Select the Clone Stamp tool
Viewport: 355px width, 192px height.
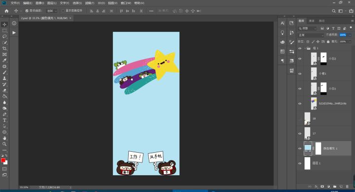[x=4, y=79]
